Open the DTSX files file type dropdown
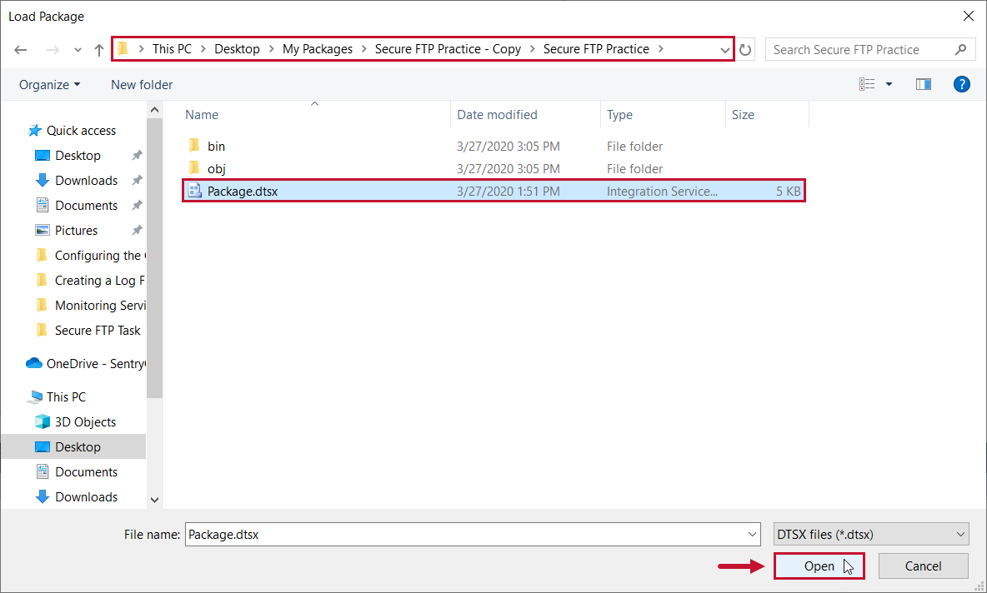987x593 pixels. coord(870,534)
